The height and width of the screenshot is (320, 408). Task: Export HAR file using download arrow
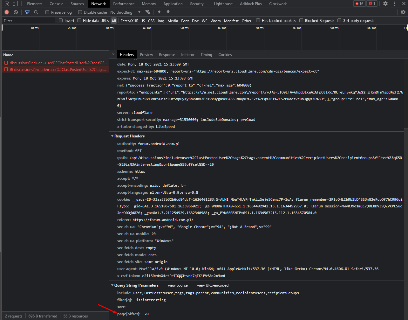point(168,12)
